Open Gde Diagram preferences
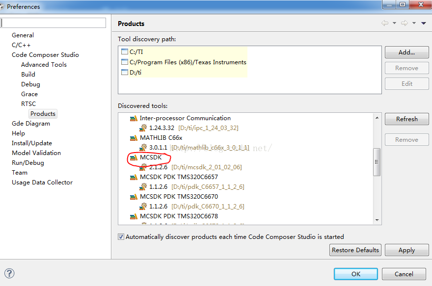Screen dimensions: 432x286 pyautogui.click(x=31, y=124)
